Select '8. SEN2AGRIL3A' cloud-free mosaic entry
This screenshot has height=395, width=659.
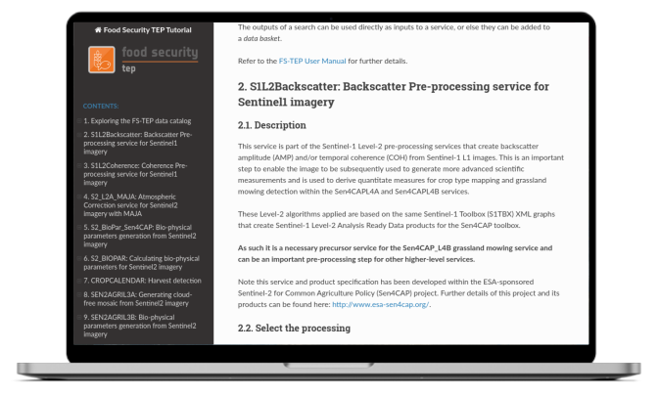click(x=137, y=299)
